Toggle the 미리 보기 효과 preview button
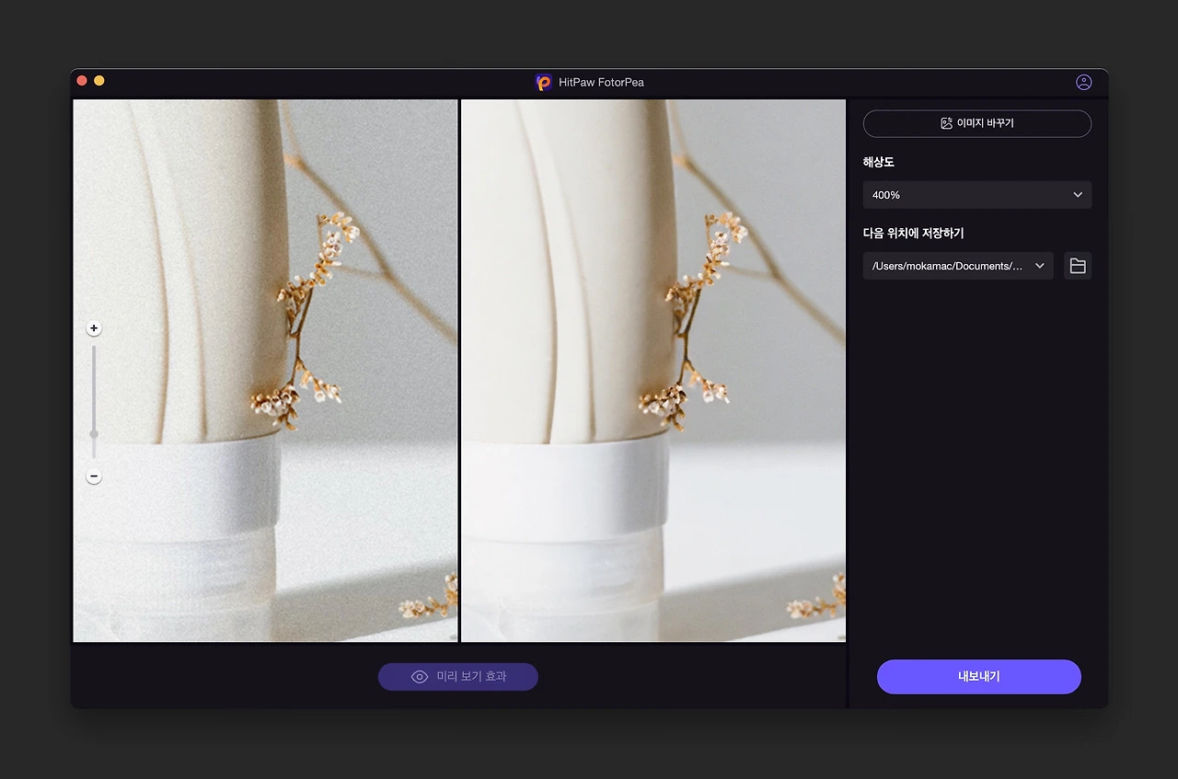This screenshot has width=1178, height=779. pyautogui.click(x=458, y=677)
